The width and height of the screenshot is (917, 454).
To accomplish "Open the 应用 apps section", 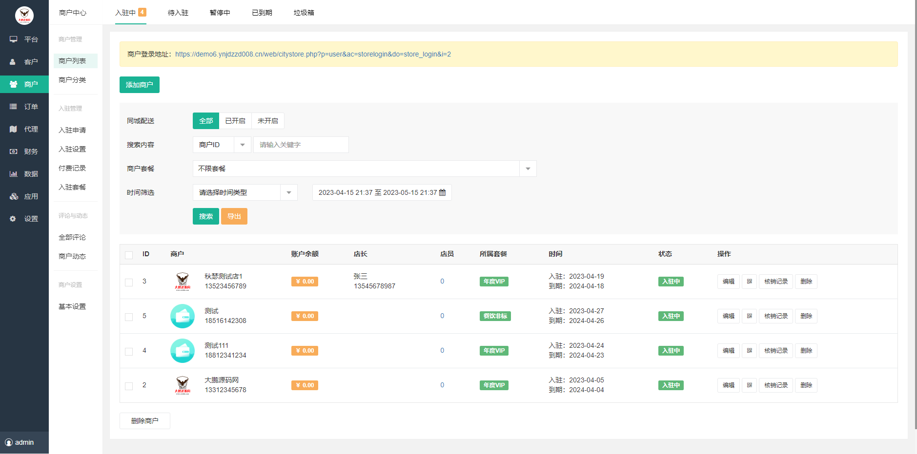I will pyautogui.click(x=24, y=196).
